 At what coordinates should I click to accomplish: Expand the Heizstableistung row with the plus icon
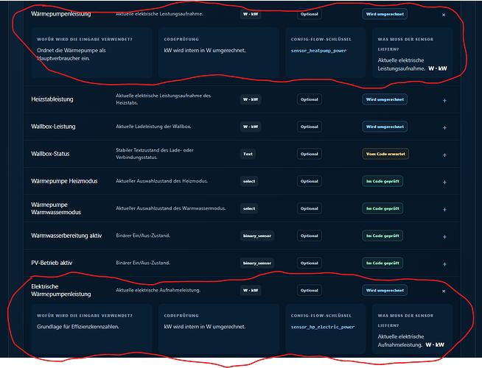[x=444, y=100]
